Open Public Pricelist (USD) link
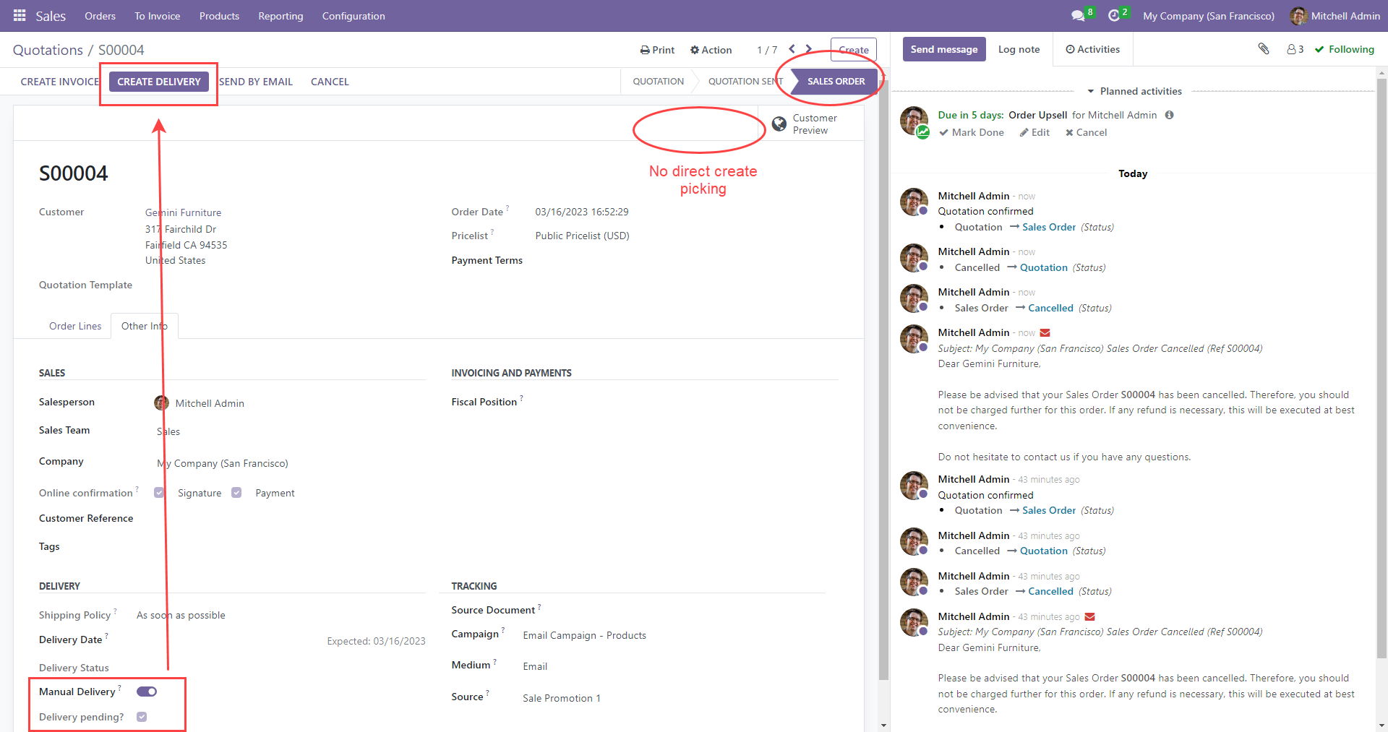Screen dimensions: 1388x732 [x=582, y=236]
